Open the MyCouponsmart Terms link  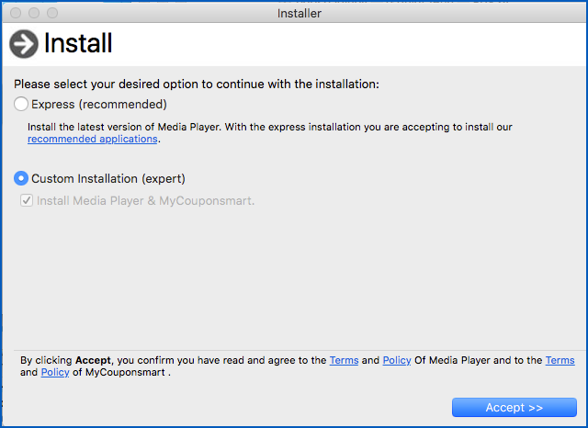click(560, 361)
